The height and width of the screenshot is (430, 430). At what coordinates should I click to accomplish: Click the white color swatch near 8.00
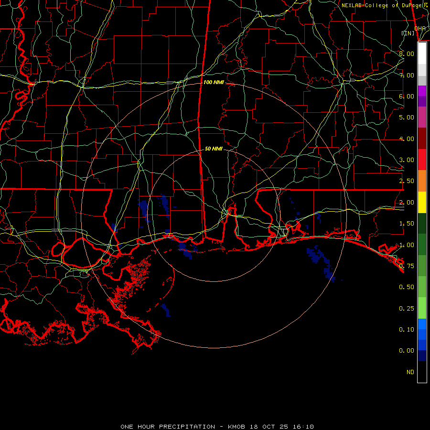pos(422,54)
